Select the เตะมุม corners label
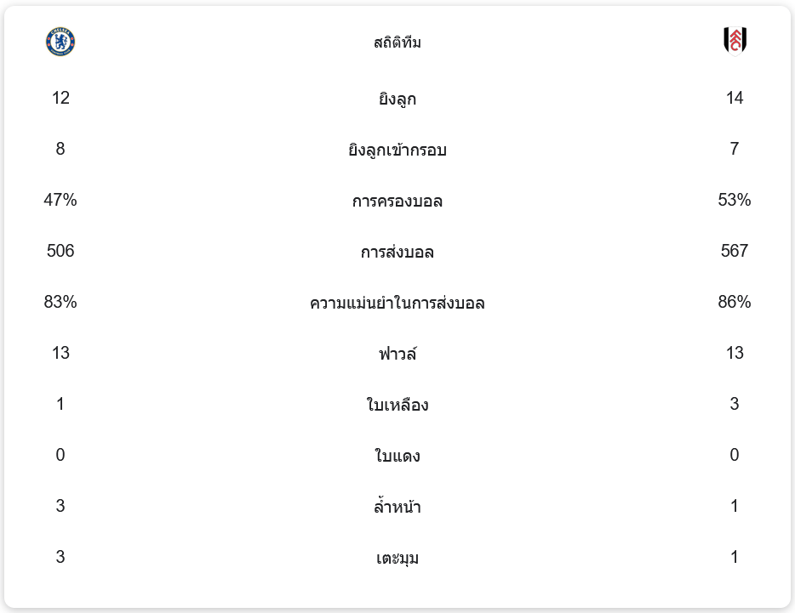The height and width of the screenshot is (613, 795). (x=397, y=559)
